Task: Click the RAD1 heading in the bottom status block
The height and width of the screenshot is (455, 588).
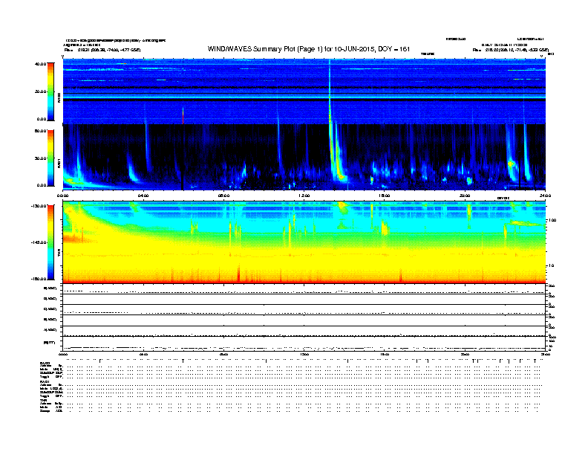Action: pos(45,382)
